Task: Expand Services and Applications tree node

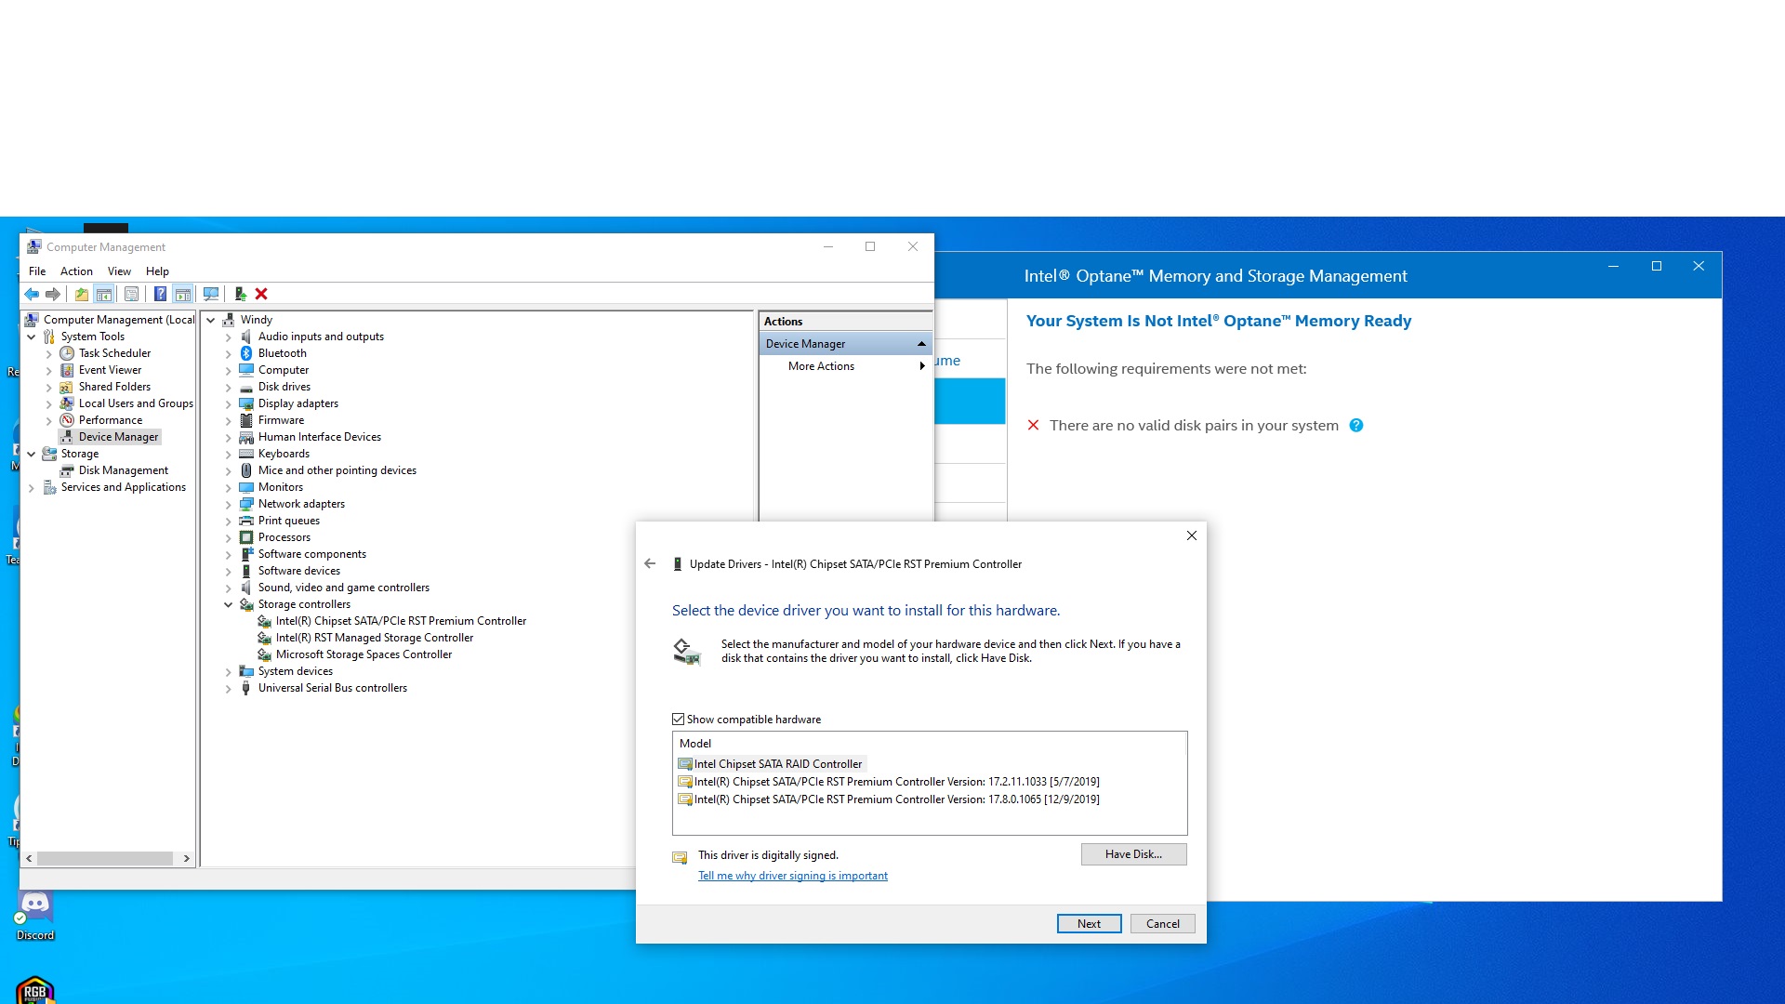Action: (32, 488)
